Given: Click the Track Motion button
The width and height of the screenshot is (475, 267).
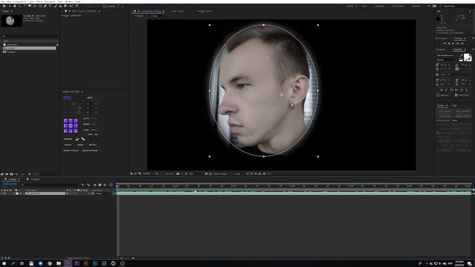Looking at the screenshot, I should (x=445, y=116).
